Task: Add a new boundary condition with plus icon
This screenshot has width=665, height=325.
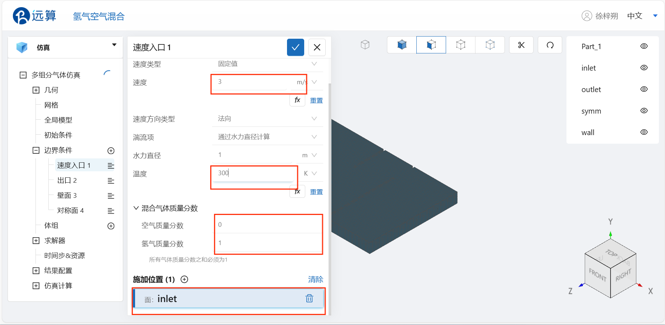Action: (111, 150)
